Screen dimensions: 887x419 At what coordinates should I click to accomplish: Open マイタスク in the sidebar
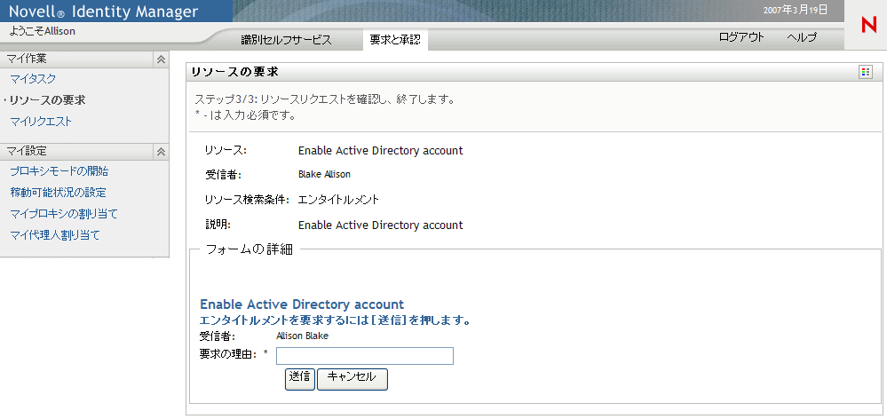coord(33,80)
